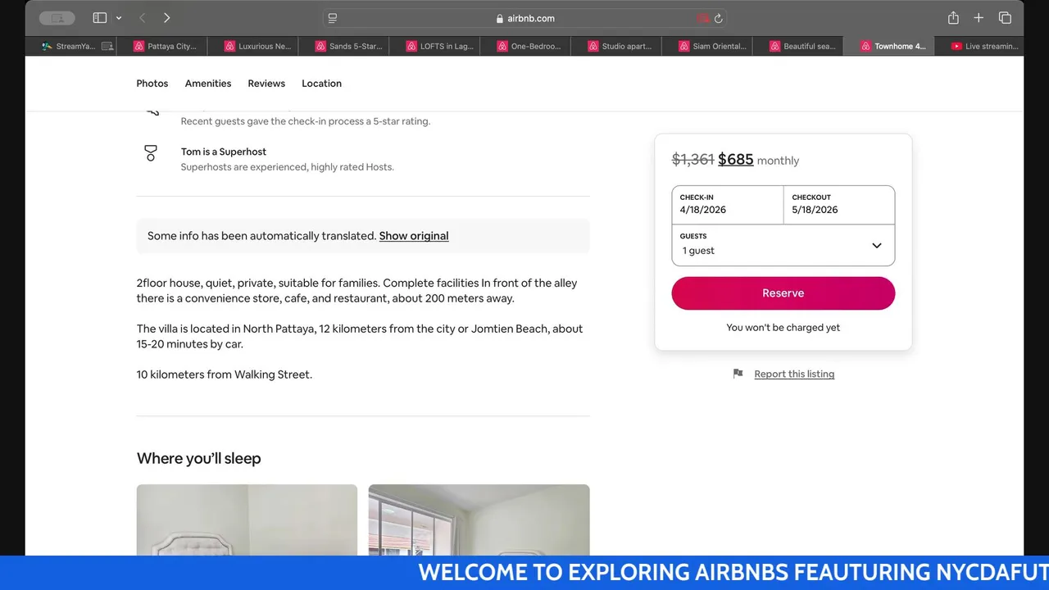This screenshot has width=1049, height=590.
Task: Jump to the Amenities section
Action: (x=208, y=84)
